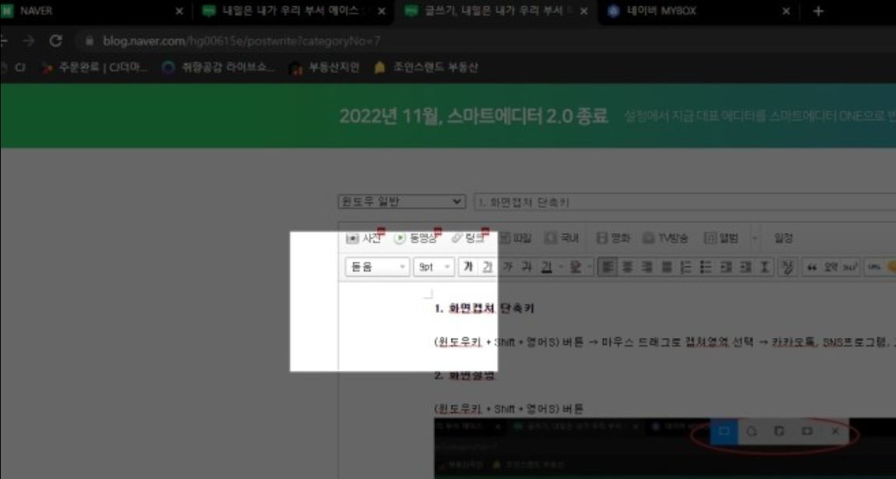Open the 일정 schedule tool
Image resolution: width=896 pixels, height=479 pixels.
[783, 238]
